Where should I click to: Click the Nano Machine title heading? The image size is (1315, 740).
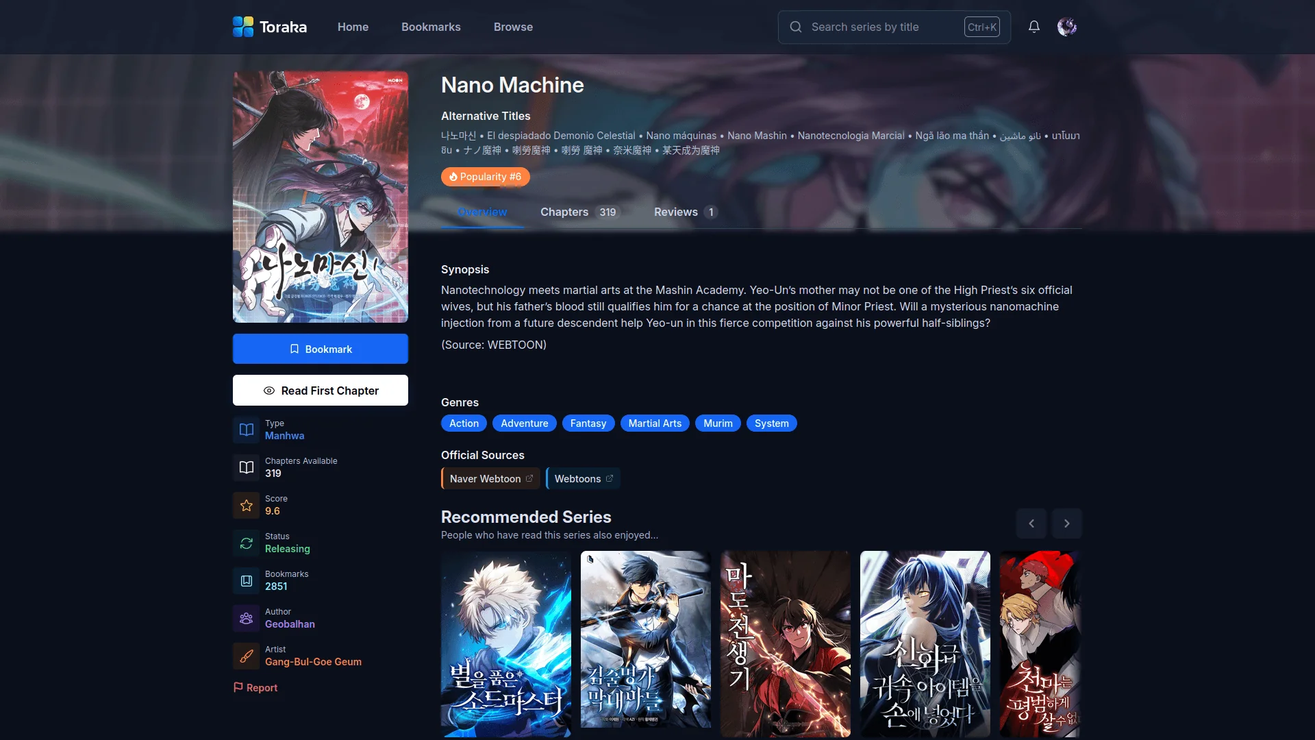tap(512, 85)
